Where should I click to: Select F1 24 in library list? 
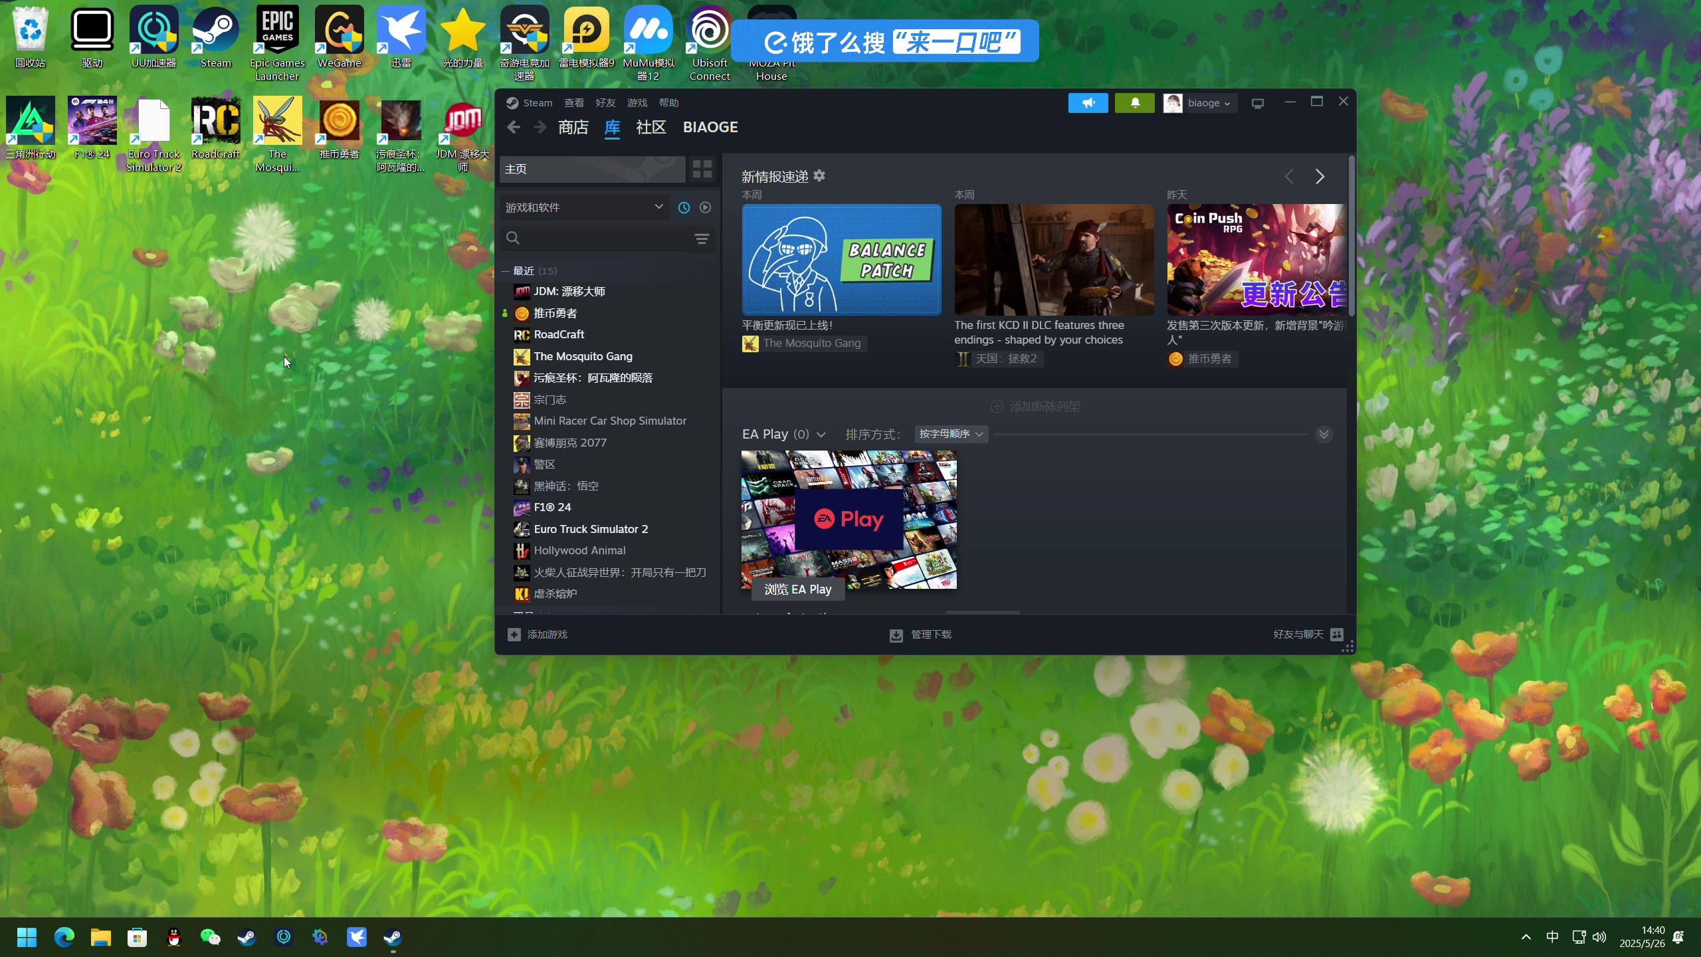(x=552, y=507)
